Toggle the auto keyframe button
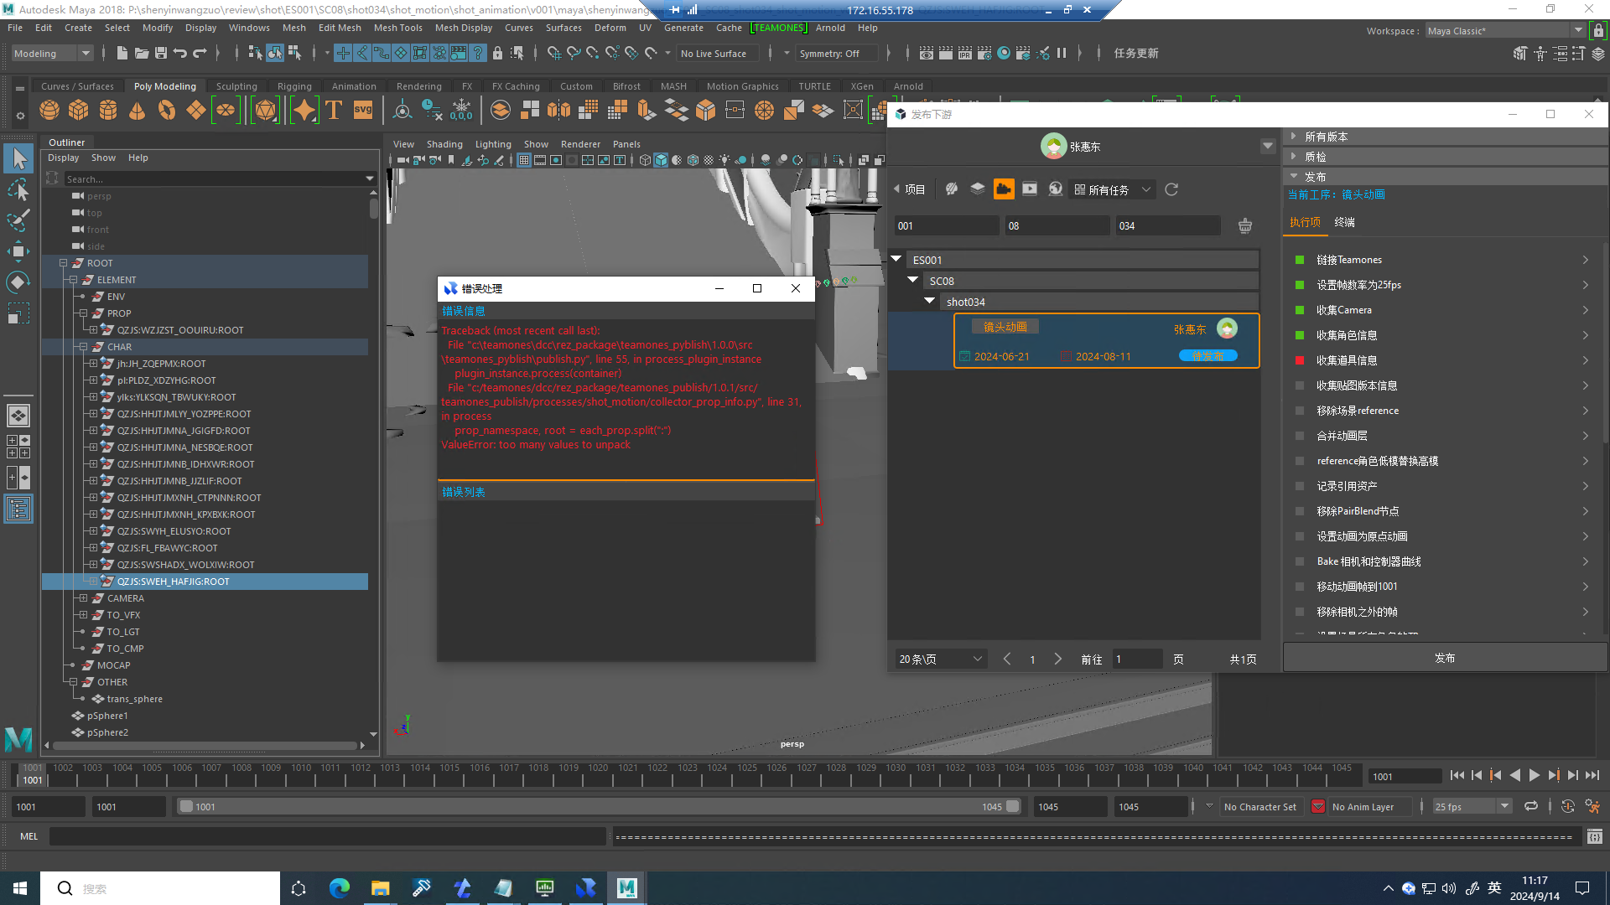 click(1568, 807)
